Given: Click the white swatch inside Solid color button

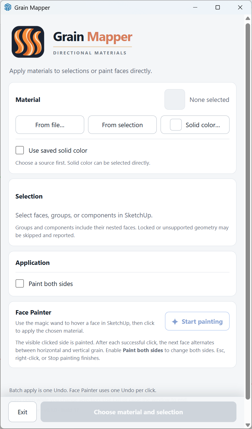Looking at the screenshot, I should [x=176, y=125].
